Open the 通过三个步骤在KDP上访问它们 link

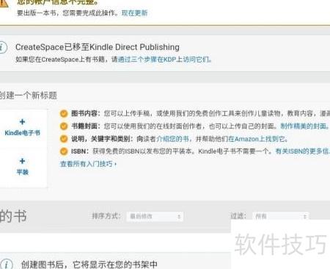[x=165, y=60]
